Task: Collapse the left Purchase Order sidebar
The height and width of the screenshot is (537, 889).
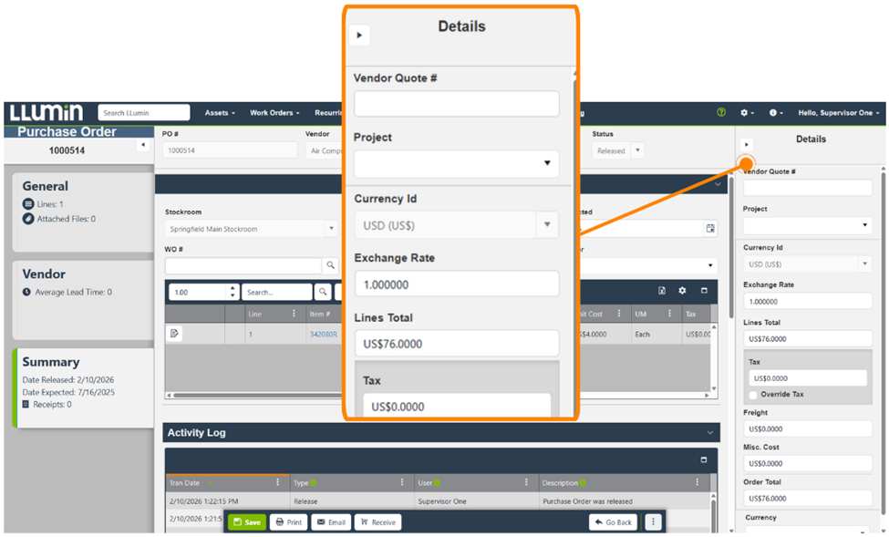Action: 142,145
